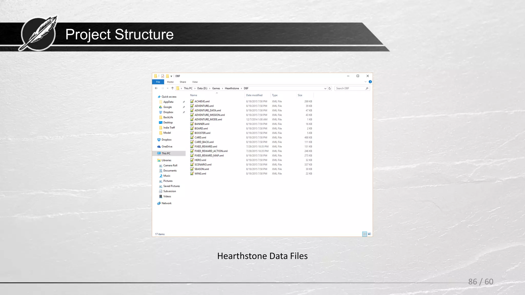
Task: Select the ADVENTURE.xml file
Action: click(x=204, y=106)
